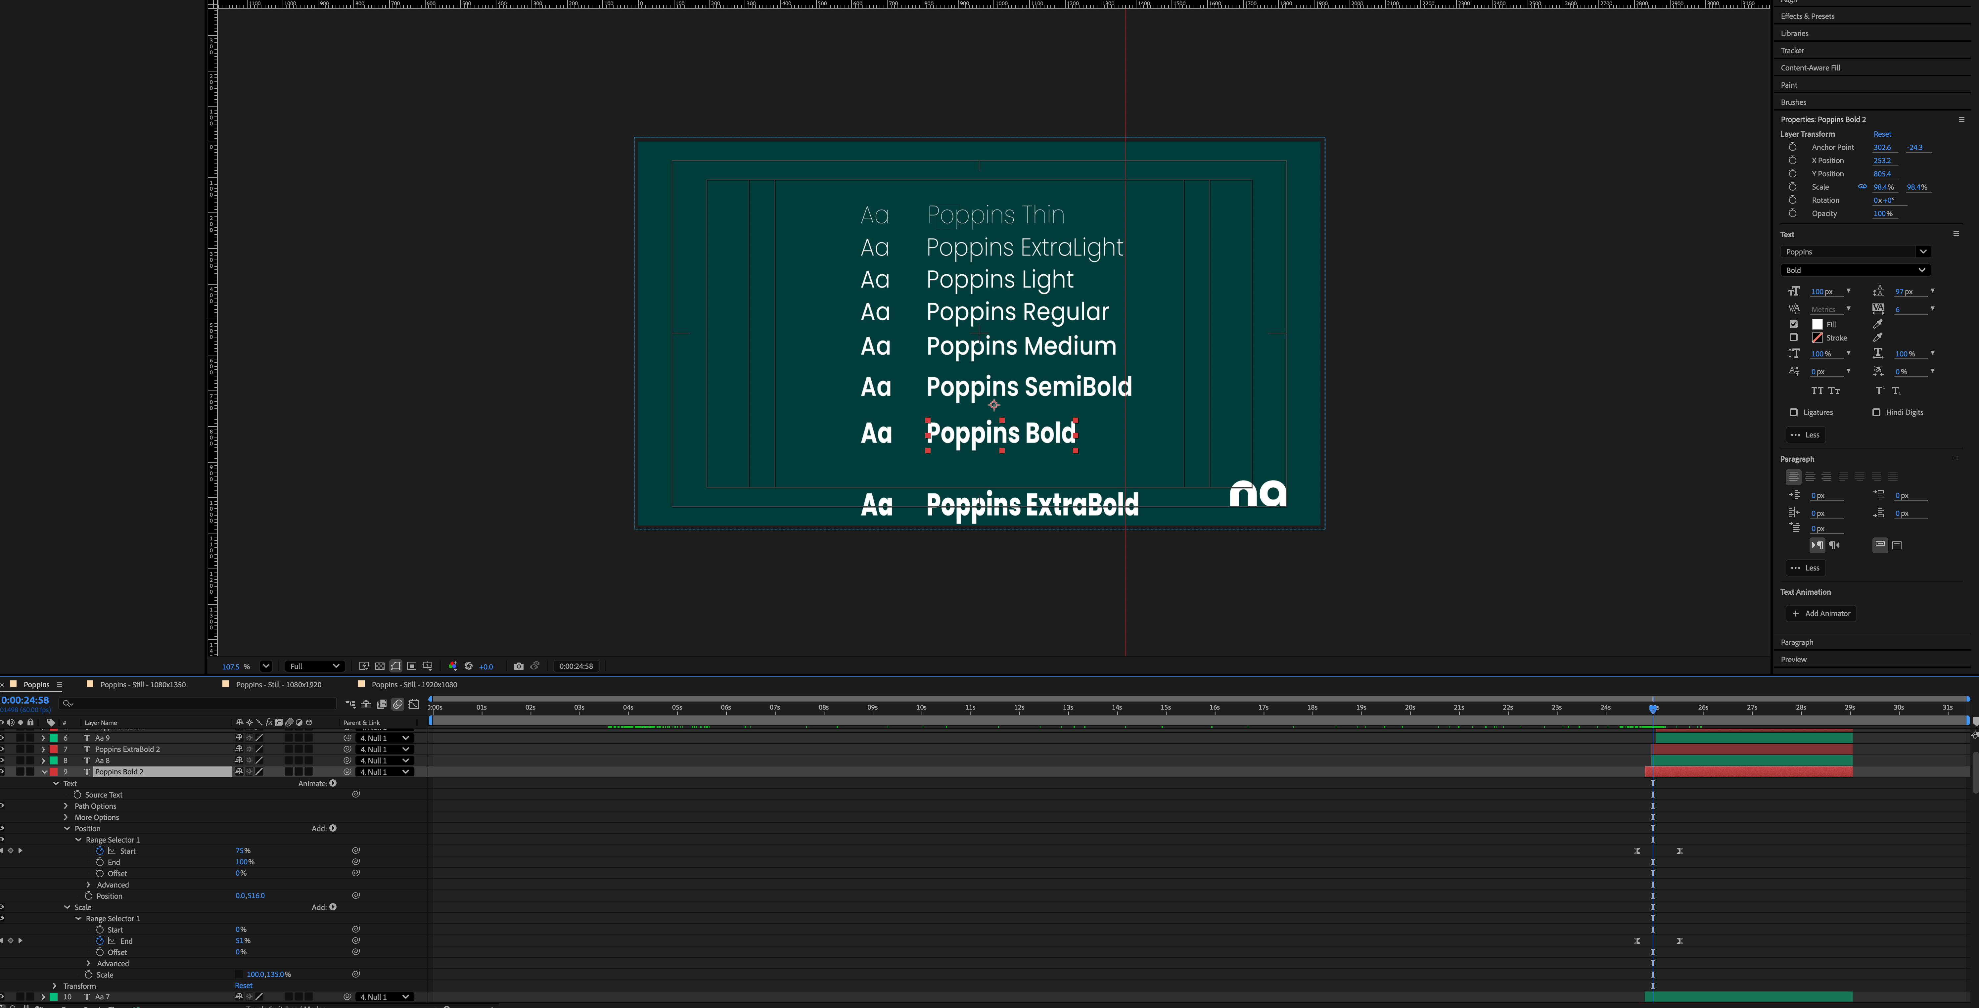Apply Superscript text style
The height and width of the screenshot is (1008, 1979).
[1880, 390]
